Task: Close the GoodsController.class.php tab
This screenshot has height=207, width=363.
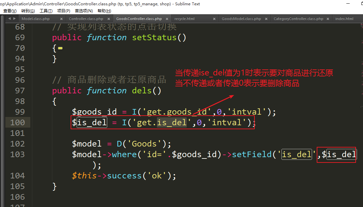Action: click(167, 19)
